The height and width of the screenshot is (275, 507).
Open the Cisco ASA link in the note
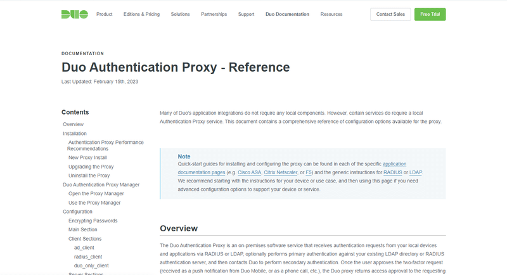coord(249,172)
